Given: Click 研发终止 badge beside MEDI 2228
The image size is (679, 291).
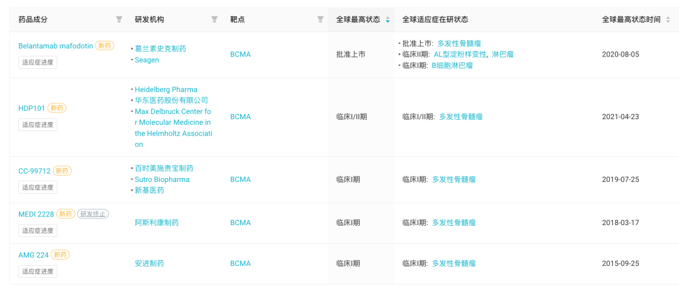Looking at the screenshot, I should click(92, 214).
